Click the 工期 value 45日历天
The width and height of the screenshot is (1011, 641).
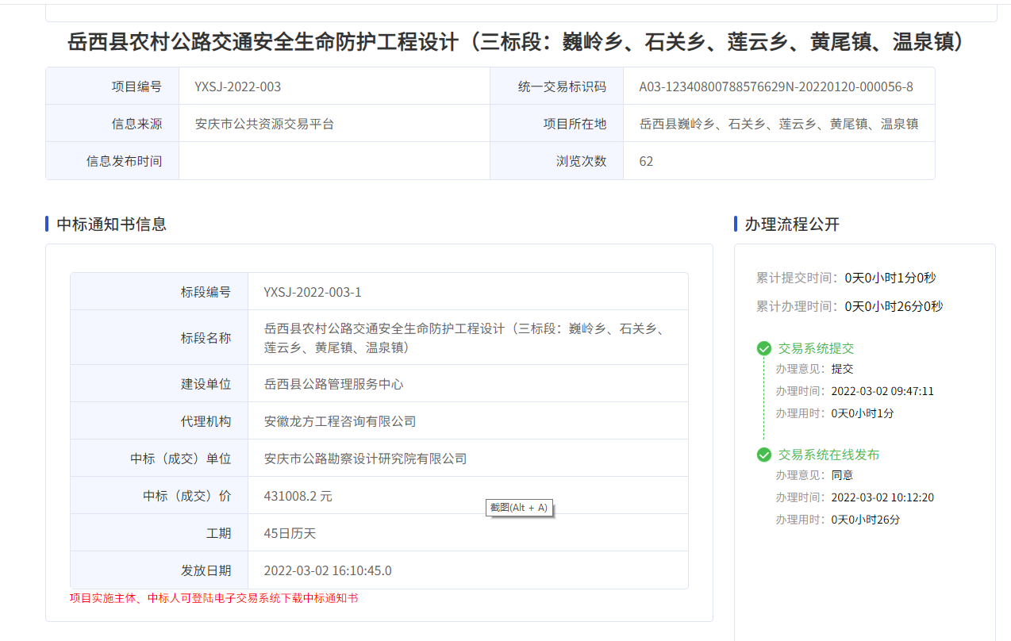(290, 533)
